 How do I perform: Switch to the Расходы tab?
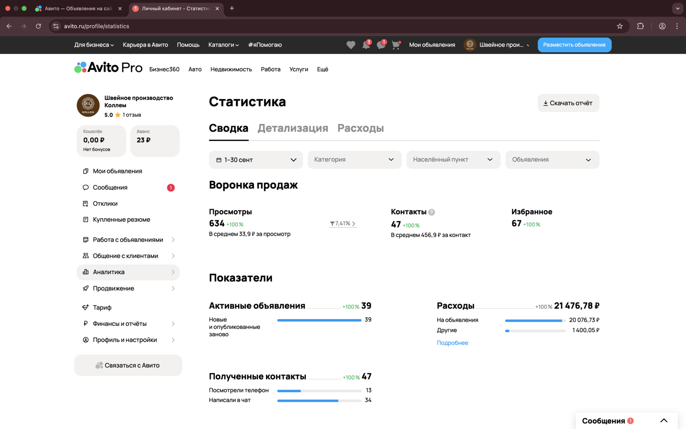tap(361, 128)
